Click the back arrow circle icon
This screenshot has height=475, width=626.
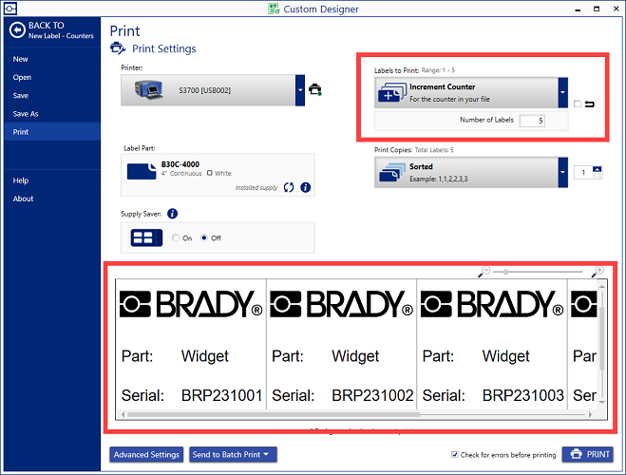[17, 30]
